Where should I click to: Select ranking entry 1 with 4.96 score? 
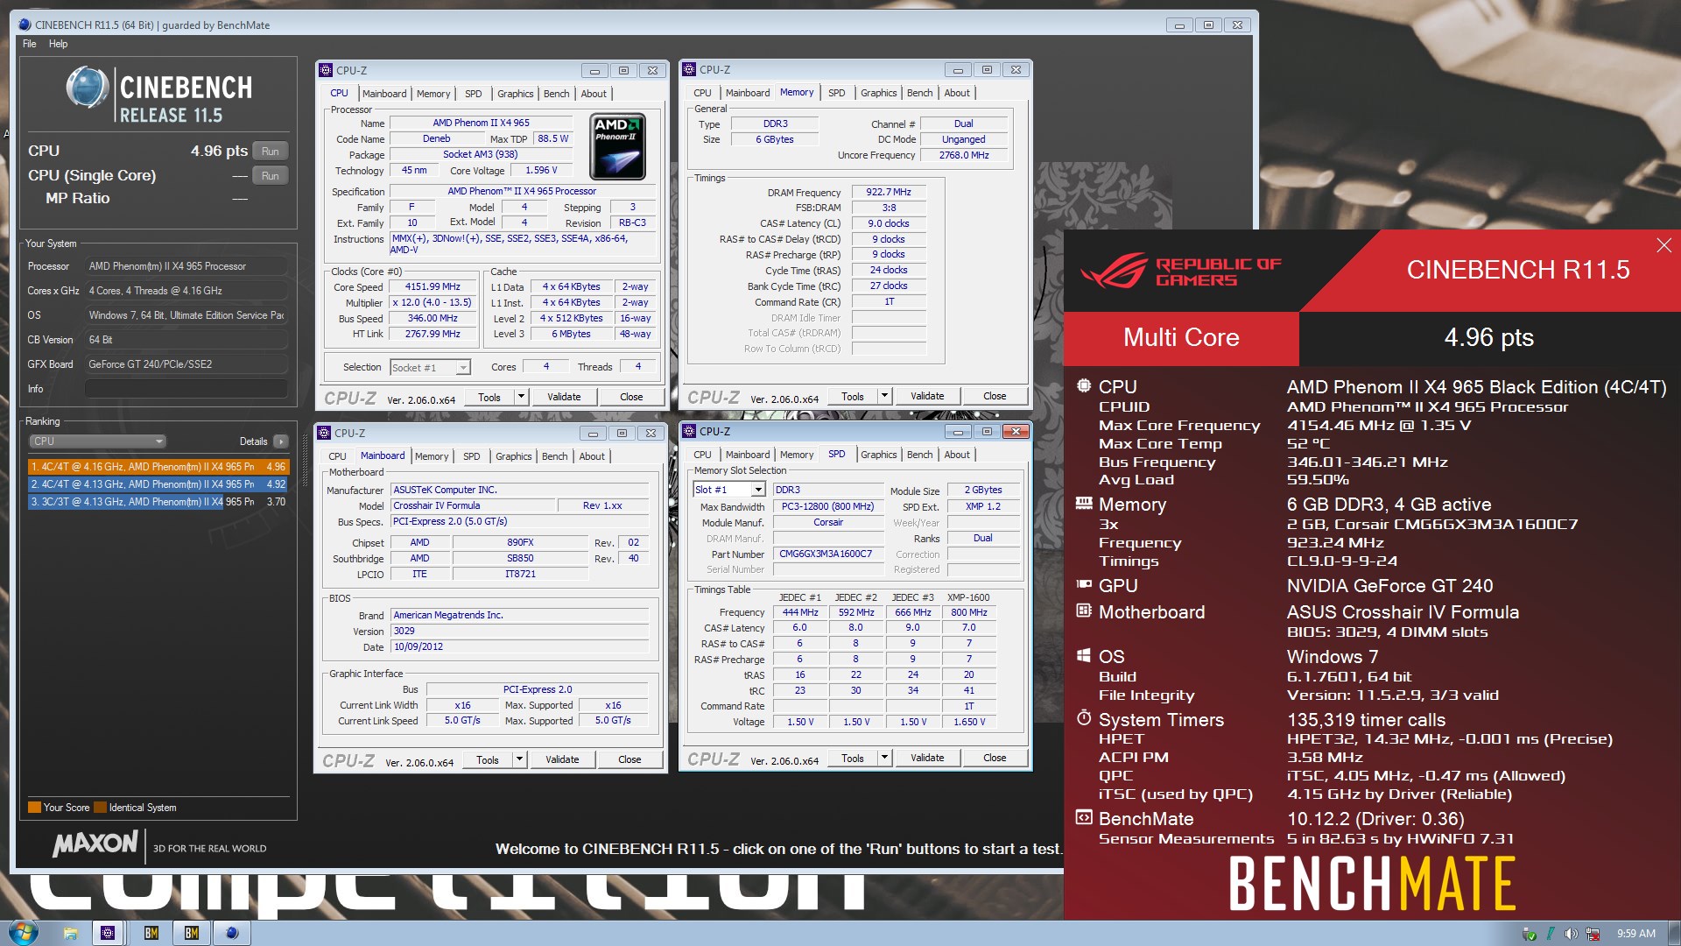(x=158, y=467)
